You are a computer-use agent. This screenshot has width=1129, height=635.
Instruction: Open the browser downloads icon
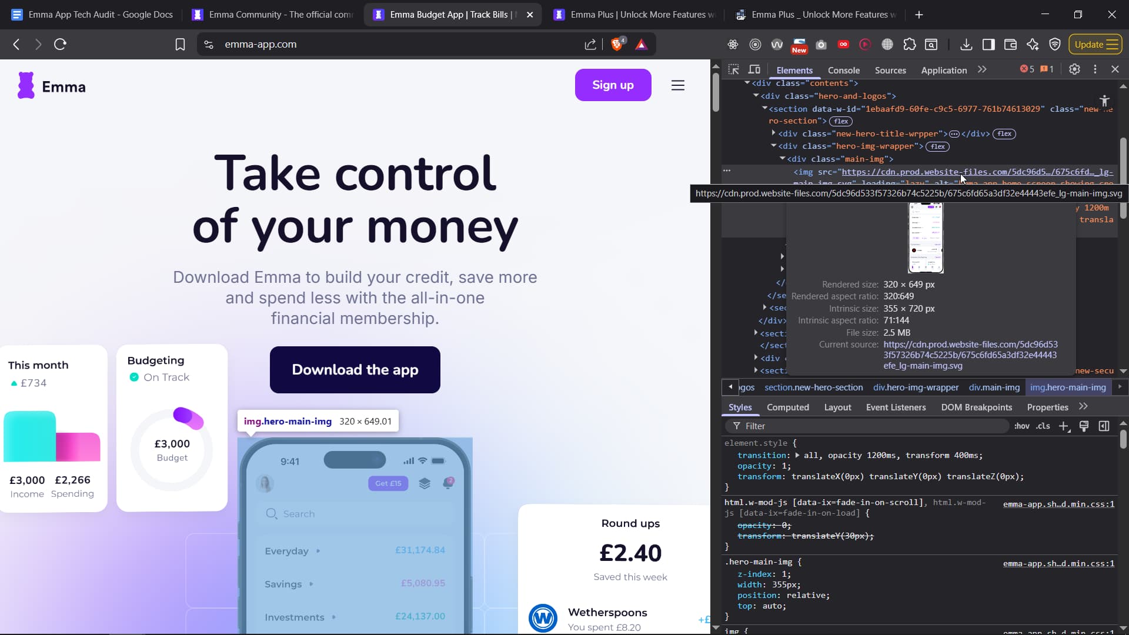coord(966,44)
